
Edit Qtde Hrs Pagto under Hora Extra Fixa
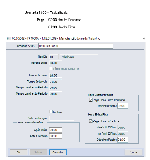tap(123, 140)
